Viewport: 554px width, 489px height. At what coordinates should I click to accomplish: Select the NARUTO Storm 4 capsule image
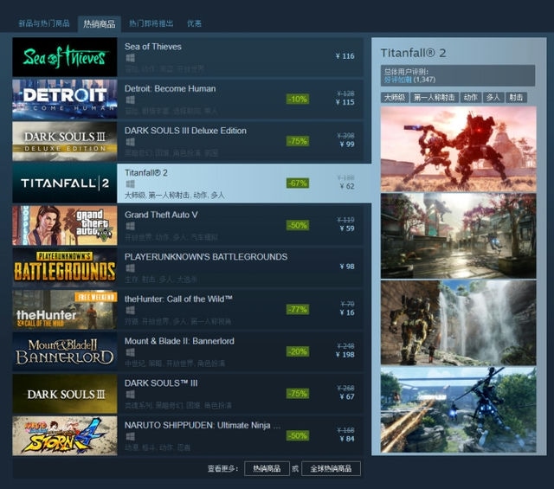point(64,434)
